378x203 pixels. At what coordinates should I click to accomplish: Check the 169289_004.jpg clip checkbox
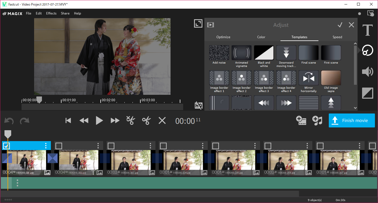163,146
